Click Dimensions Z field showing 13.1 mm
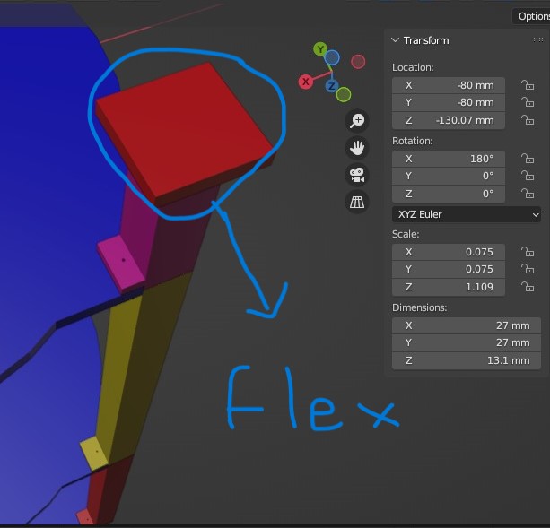The height and width of the screenshot is (528, 550). click(x=467, y=360)
